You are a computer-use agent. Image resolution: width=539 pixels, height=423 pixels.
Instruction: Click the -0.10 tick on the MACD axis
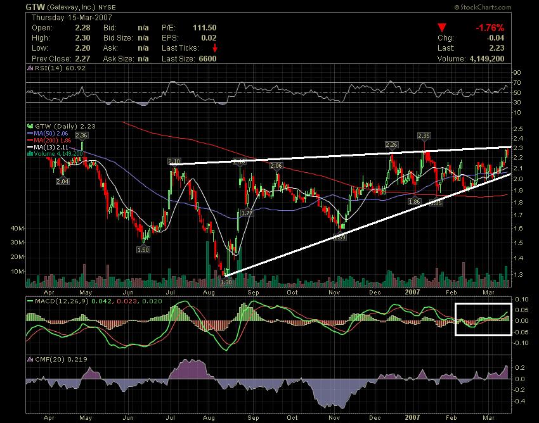[x=521, y=343]
